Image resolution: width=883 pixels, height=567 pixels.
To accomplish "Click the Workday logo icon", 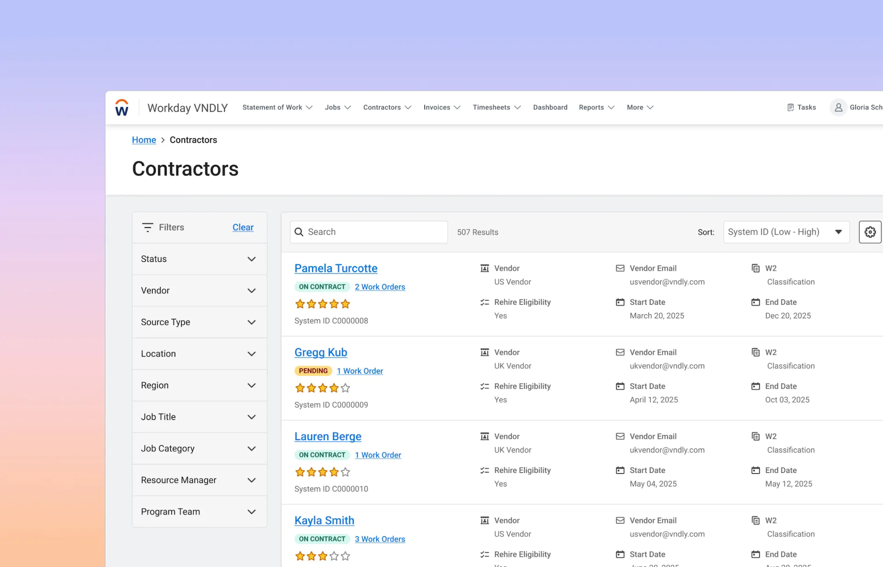I will point(122,108).
